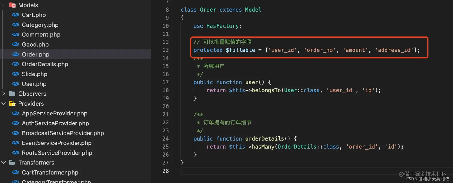The image size is (453, 183).
Task: Click line number 17 in the gutter
Action: [166, 82]
